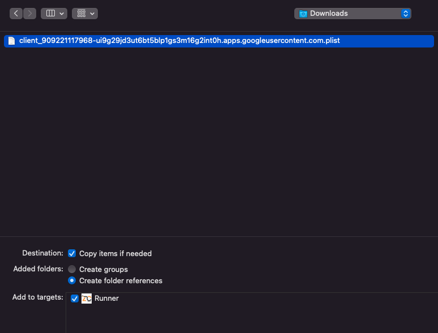Click the empty area of the file list
This screenshot has width=438, height=333.
tap(218, 141)
